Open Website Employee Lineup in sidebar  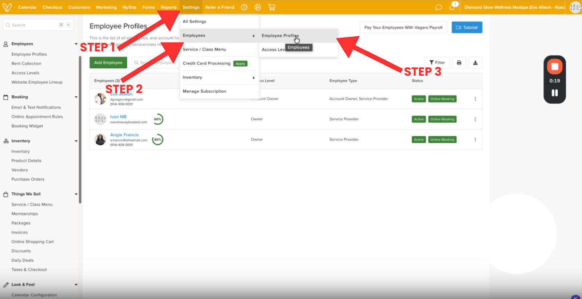[x=37, y=82]
